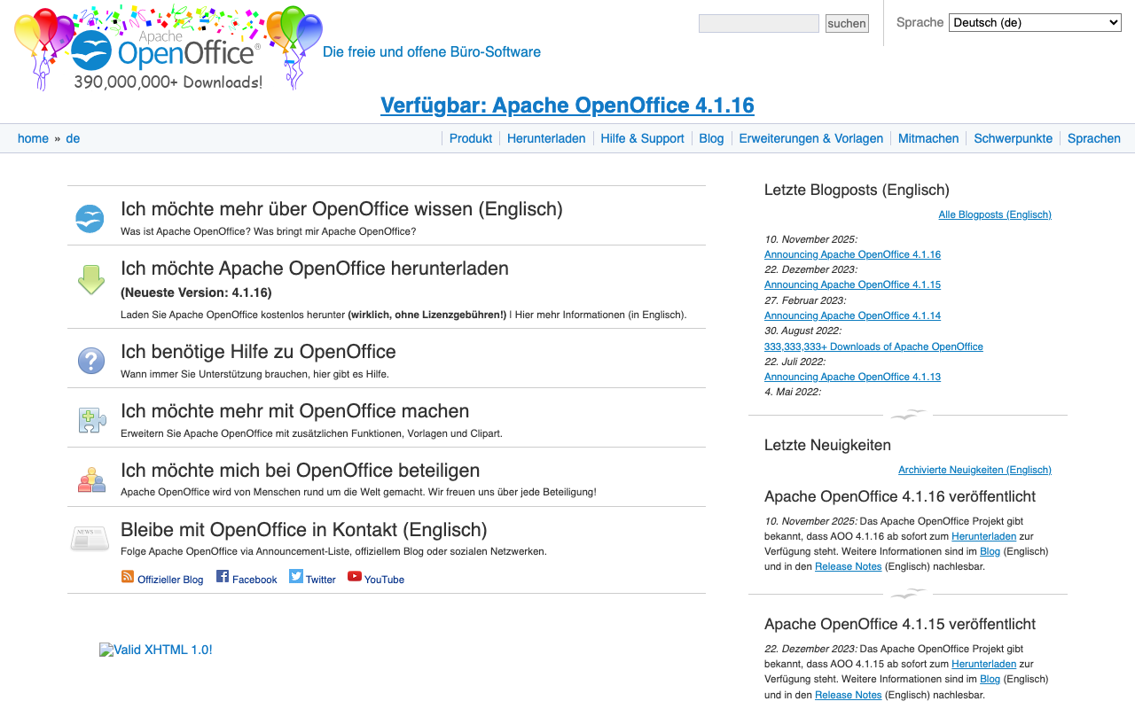Click the 'Twitter' text link
Screen dimensions: 1135x709
(x=321, y=580)
